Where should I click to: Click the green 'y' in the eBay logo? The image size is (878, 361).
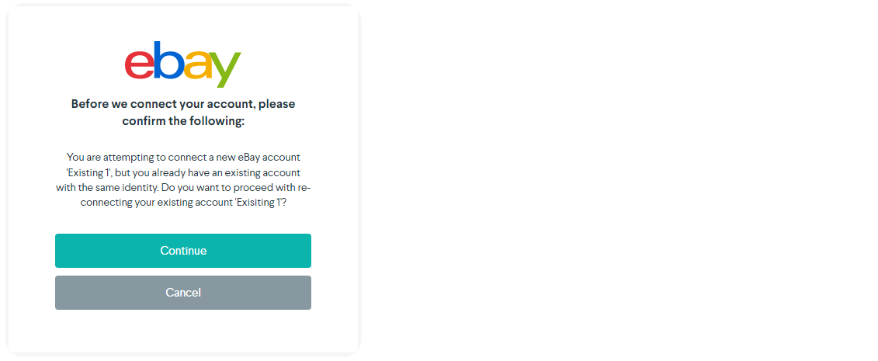click(x=225, y=70)
